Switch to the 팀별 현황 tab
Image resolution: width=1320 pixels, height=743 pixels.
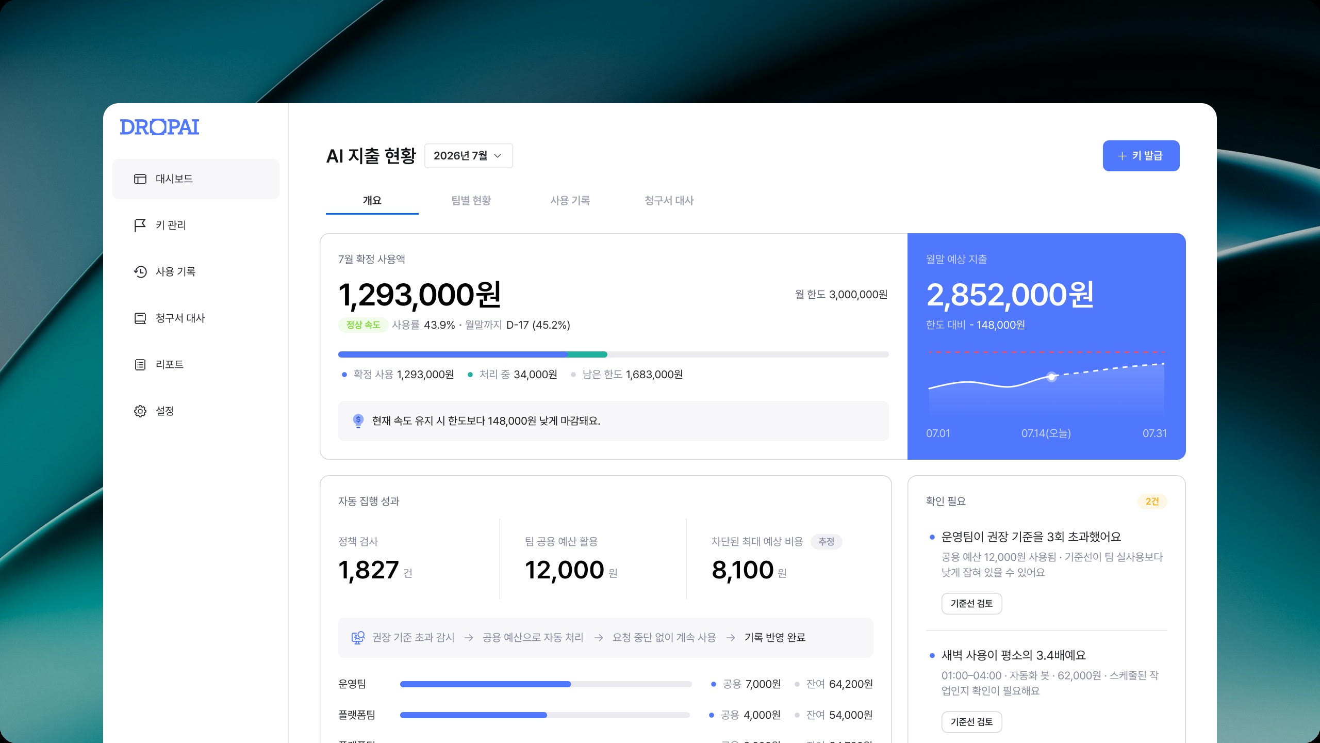coord(471,201)
